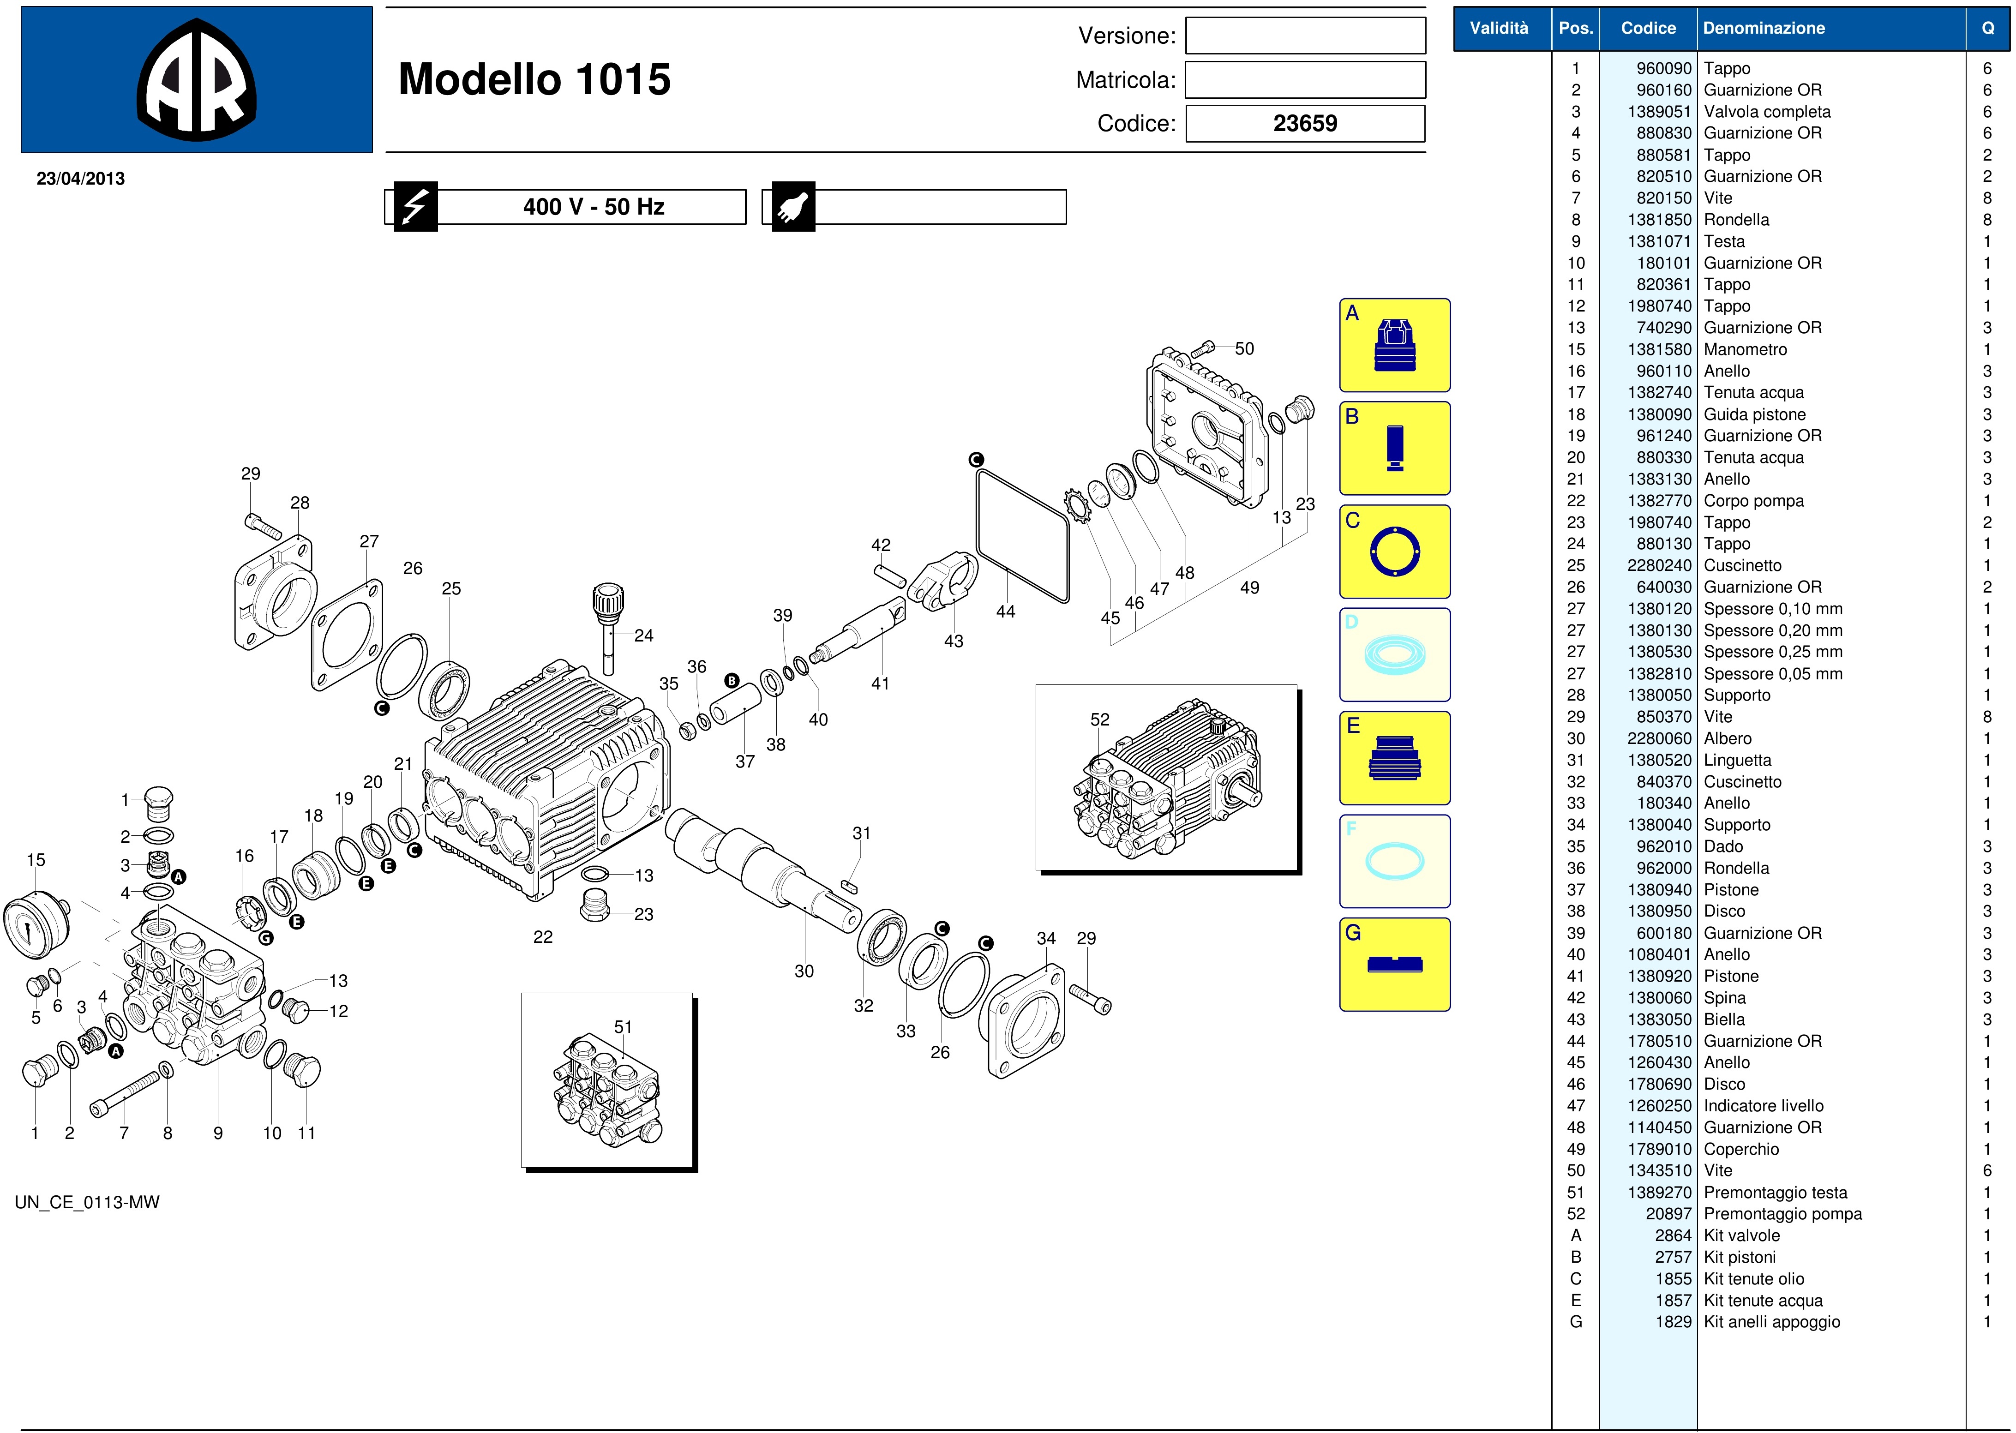
Task: Click the kit G support ring tile
Action: click(x=1394, y=965)
